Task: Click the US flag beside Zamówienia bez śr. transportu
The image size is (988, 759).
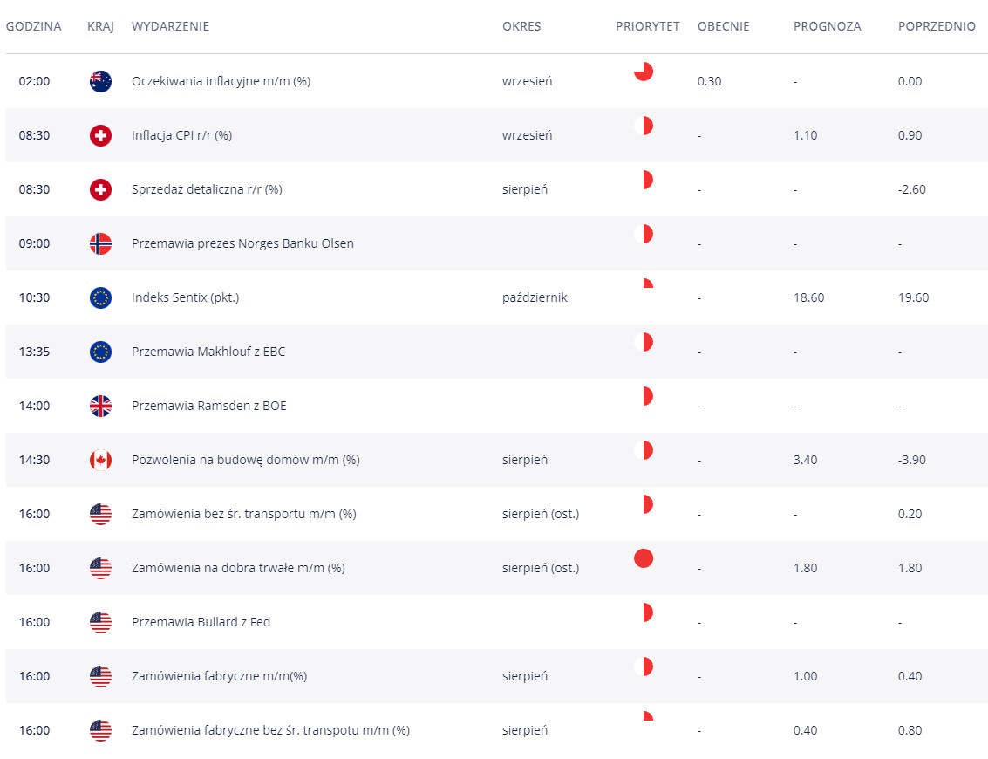Action: [101, 515]
